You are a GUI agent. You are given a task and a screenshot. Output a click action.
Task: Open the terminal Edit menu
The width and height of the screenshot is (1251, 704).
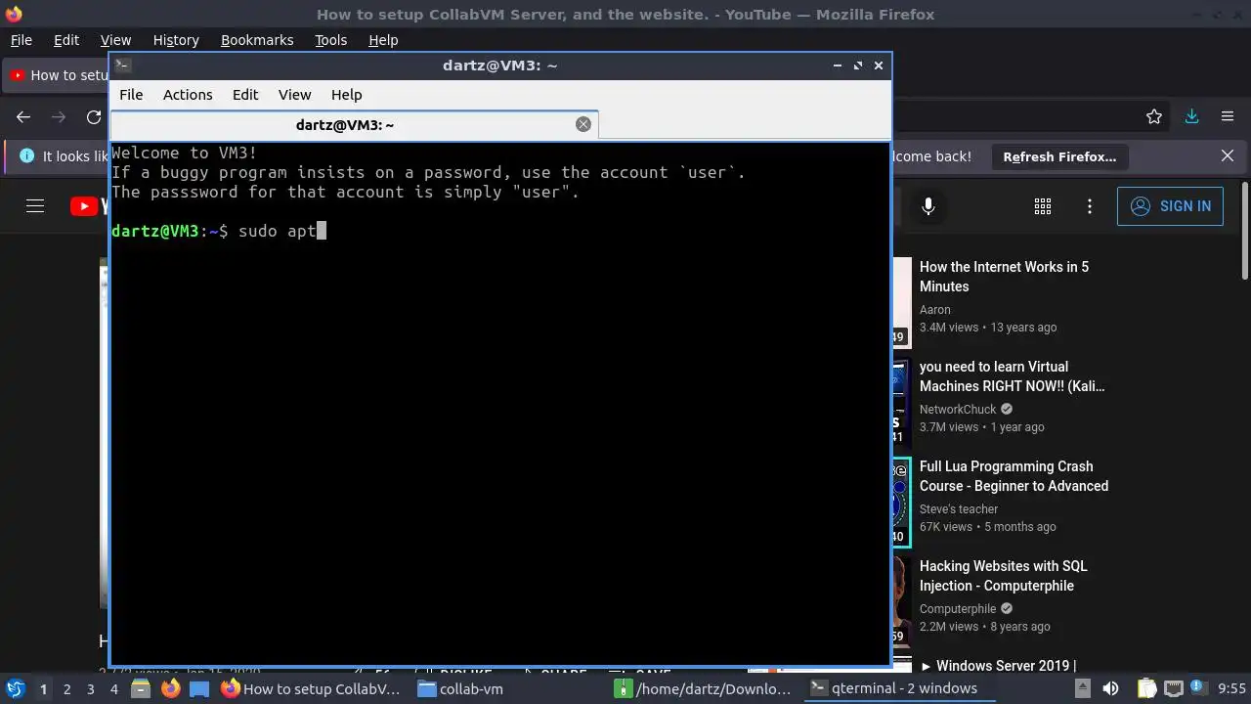click(x=245, y=95)
